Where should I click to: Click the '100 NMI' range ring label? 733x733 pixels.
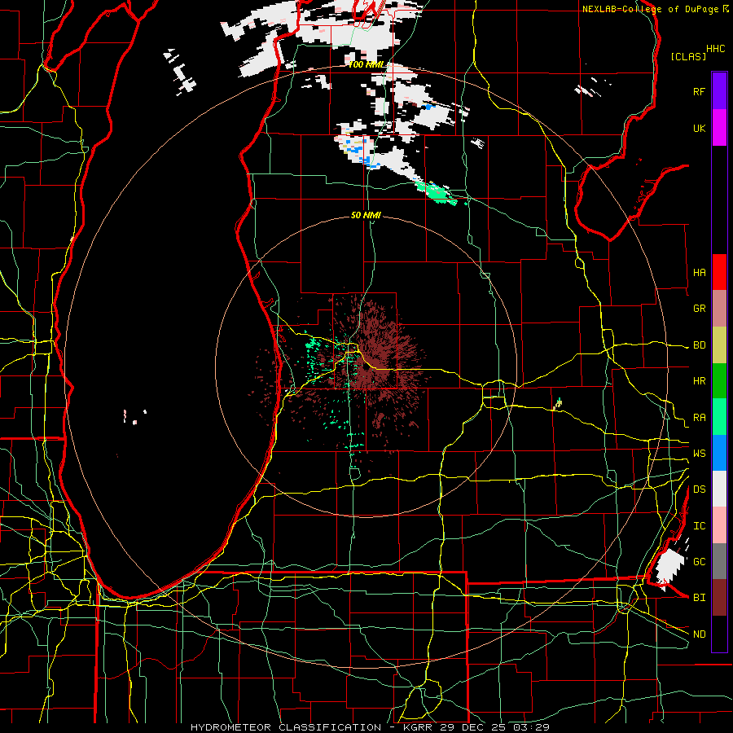click(x=366, y=64)
